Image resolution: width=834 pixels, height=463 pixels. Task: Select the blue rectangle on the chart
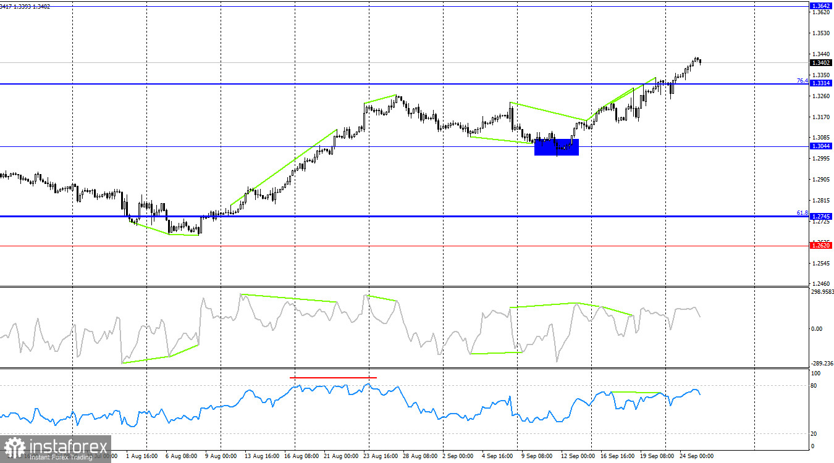tap(557, 147)
